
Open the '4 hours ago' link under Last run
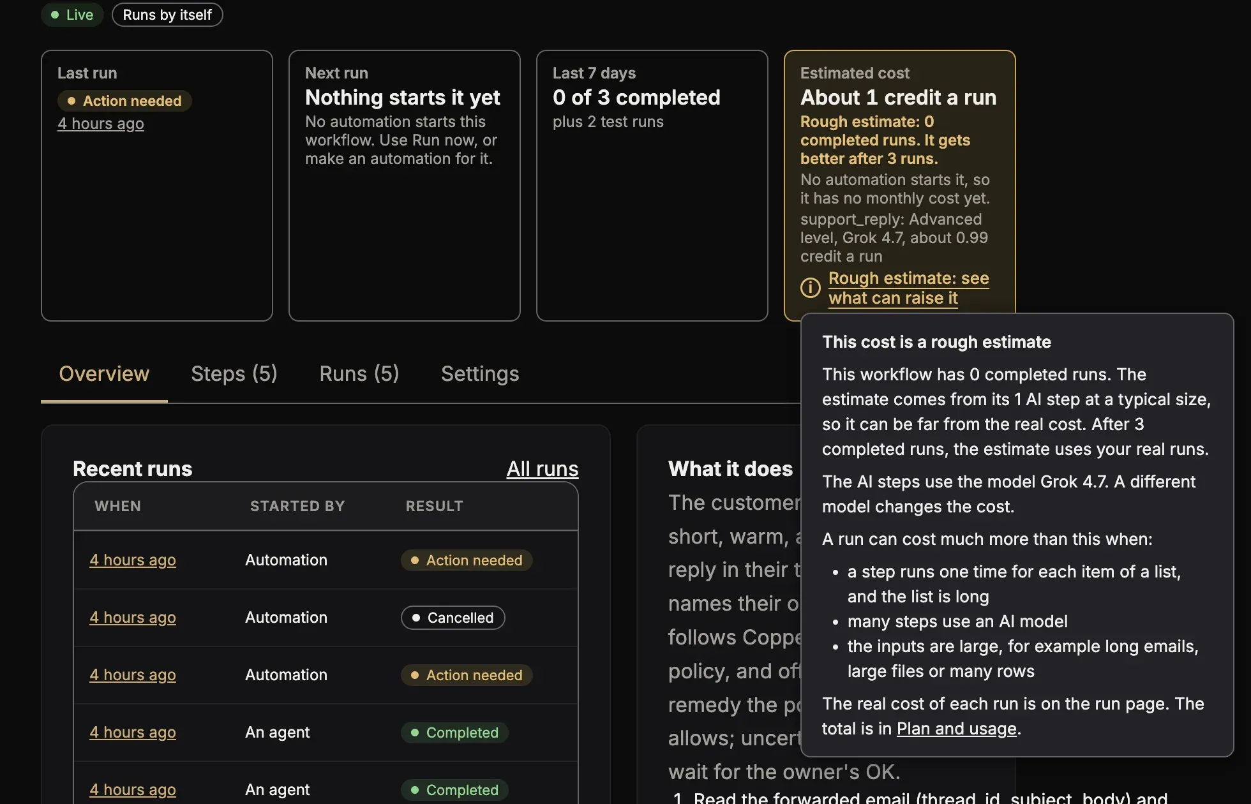click(x=101, y=124)
